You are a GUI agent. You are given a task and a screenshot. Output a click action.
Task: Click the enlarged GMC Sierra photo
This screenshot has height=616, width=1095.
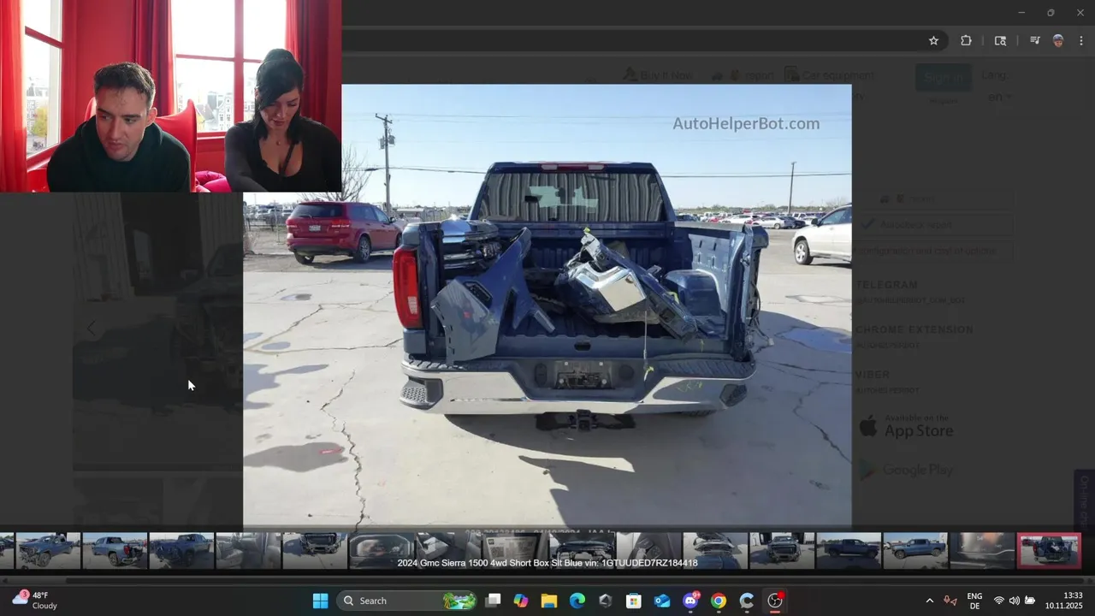[547, 305]
